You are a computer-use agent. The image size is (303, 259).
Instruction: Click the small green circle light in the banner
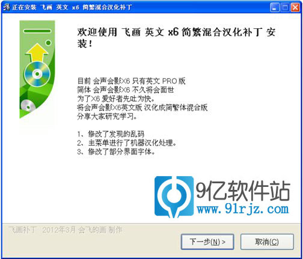48,43
